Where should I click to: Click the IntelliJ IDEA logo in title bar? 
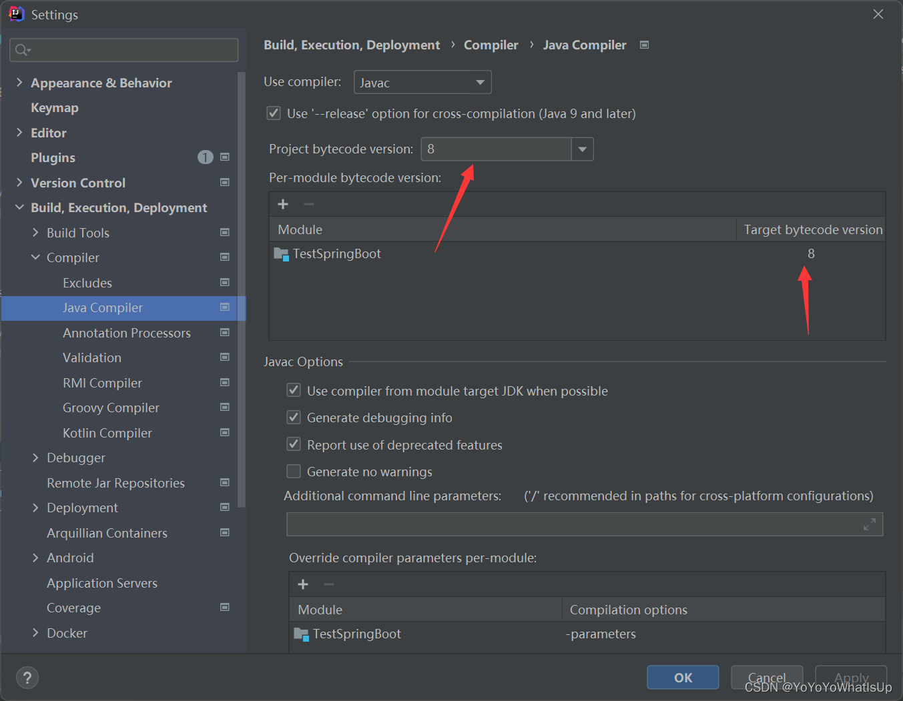pos(17,14)
